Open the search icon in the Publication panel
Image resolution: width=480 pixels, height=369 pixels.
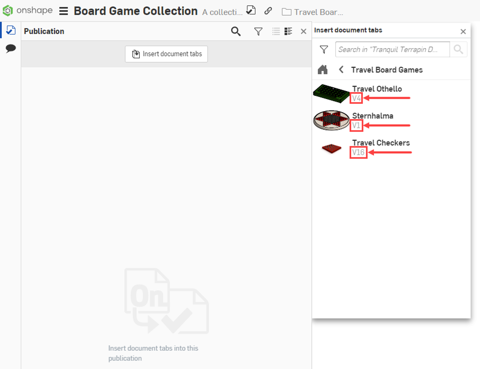pyautogui.click(x=236, y=31)
